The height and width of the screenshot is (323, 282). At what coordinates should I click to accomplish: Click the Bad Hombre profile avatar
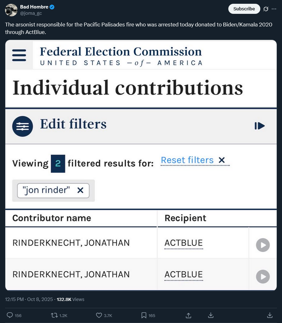click(x=11, y=10)
